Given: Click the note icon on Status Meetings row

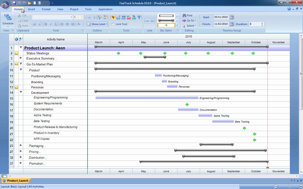Looking at the screenshot, I should tap(16, 53).
